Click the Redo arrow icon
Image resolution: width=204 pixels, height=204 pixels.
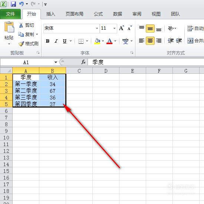pos(33,4)
